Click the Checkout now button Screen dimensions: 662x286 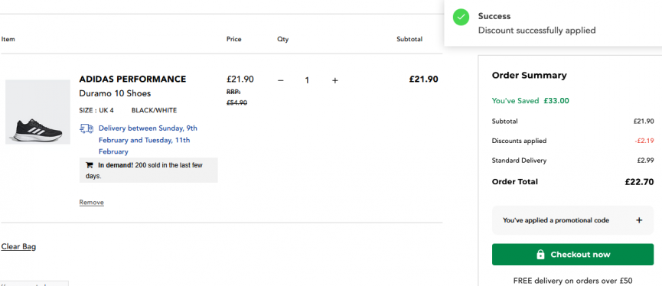pyautogui.click(x=572, y=255)
